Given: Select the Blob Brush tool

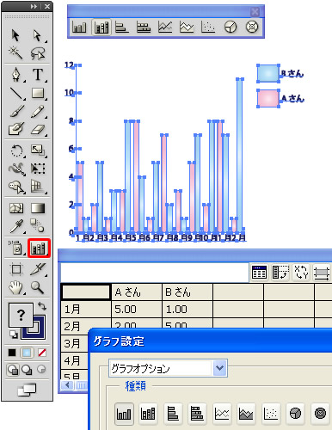Looking at the screenshot, I should pos(16,129).
